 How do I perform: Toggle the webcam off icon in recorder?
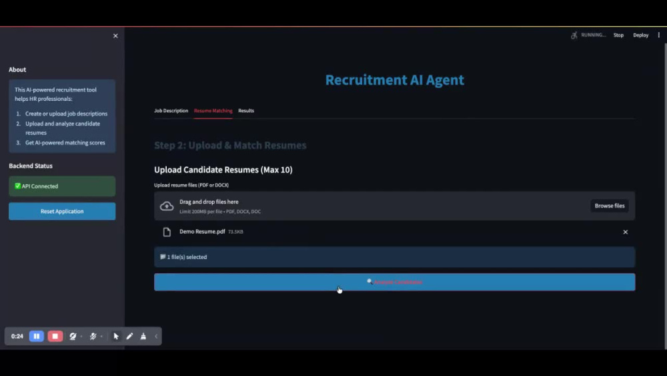coord(73,336)
